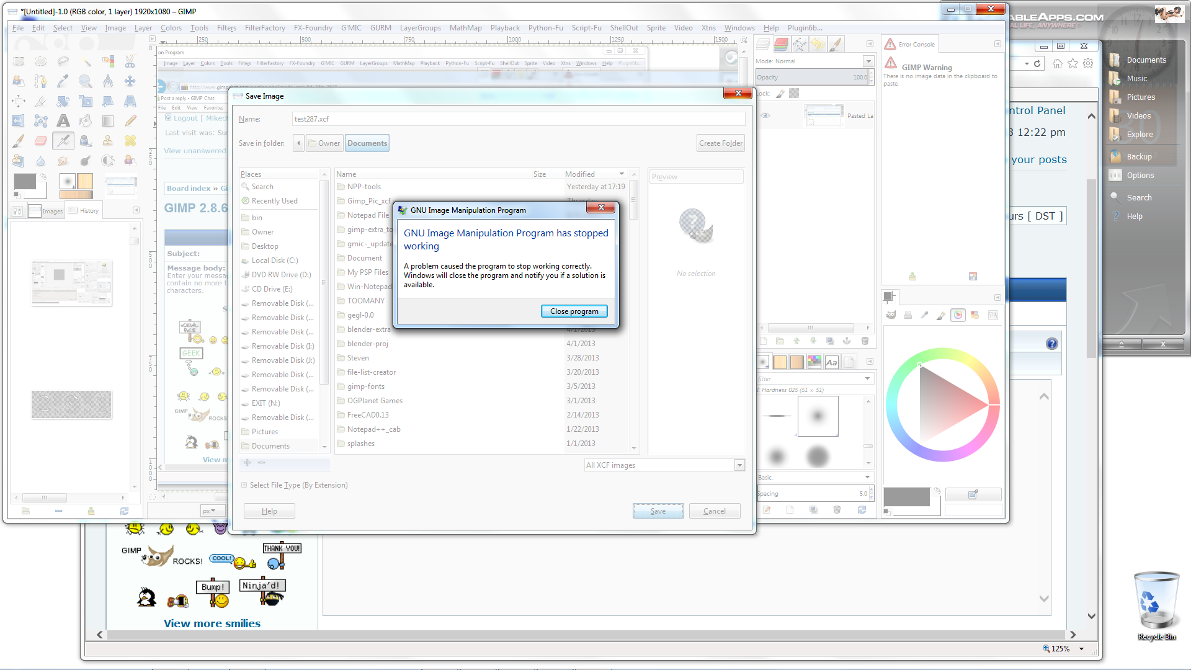Select the Move tool in toolbox
Screen dimensions: 1191x670
130,81
